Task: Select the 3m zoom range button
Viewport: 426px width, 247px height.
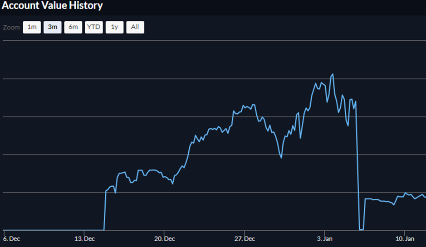Action: pos(53,27)
